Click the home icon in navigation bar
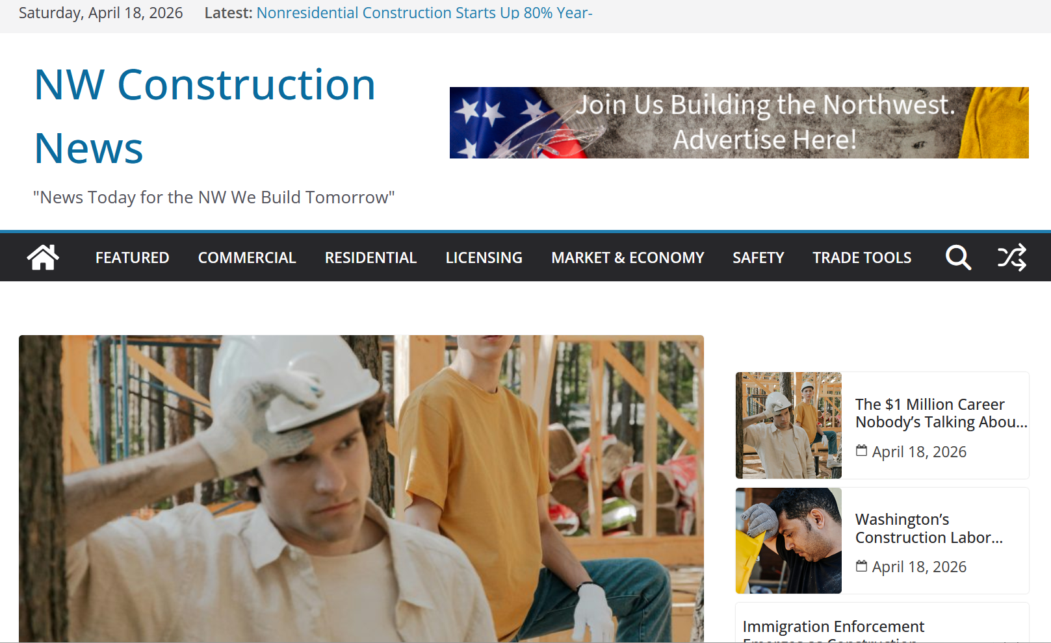The height and width of the screenshot is (643, 1051). click(x=43, y=257)
